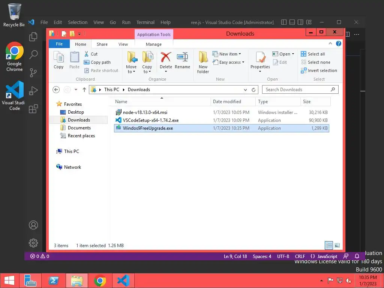Switch to the Manage ribbon tab
This screenshot has width=384, height=288.
click(154, 44)
